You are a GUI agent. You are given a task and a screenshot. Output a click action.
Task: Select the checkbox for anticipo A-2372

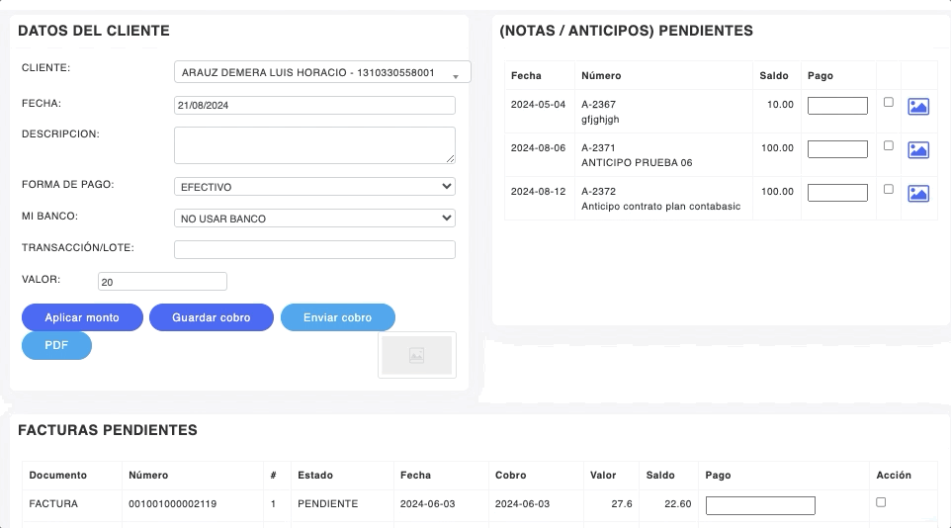[x=888, y=189]
